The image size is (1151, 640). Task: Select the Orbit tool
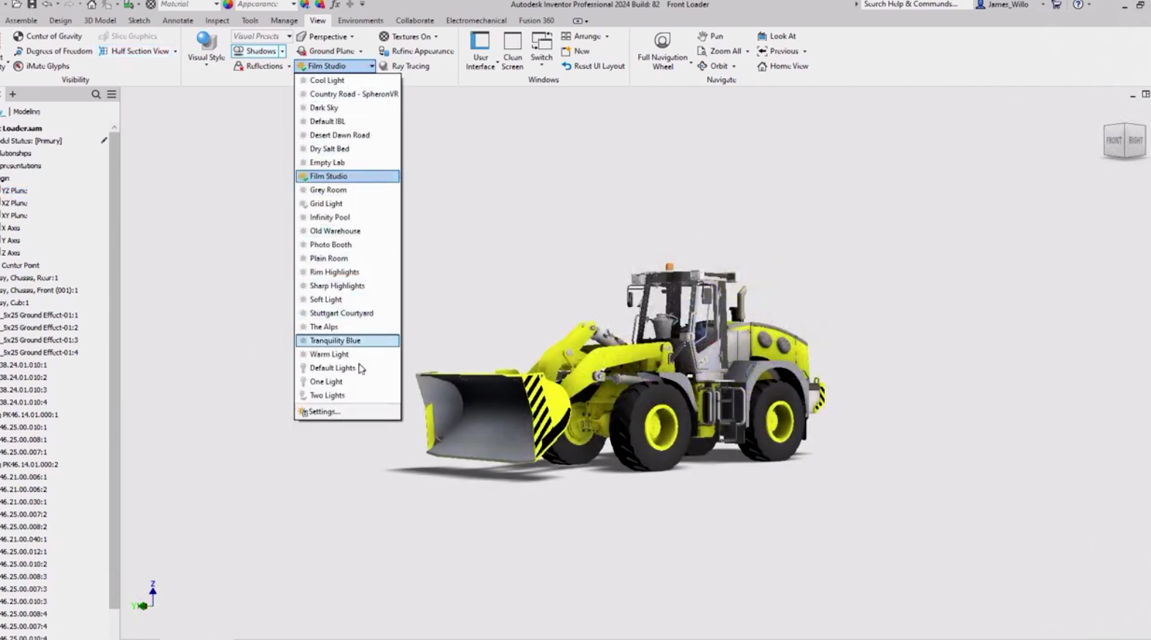[713, 66]
